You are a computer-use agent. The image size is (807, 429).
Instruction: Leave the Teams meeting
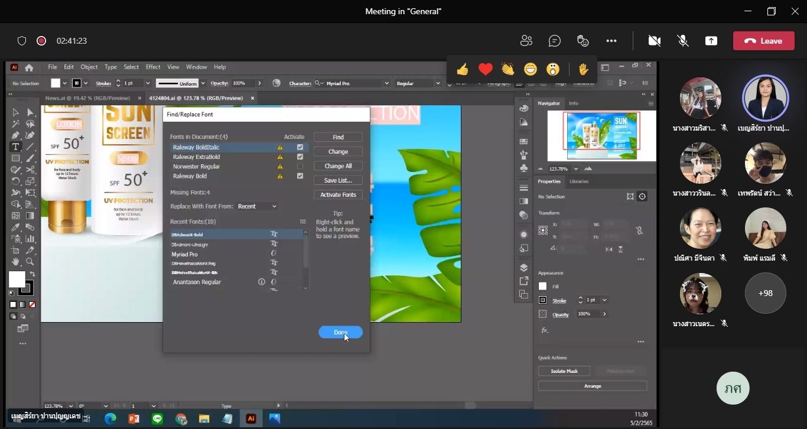(x=763, y=41)
